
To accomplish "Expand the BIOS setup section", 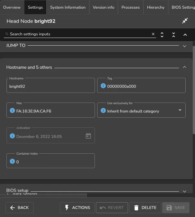I will click(x=184, y=192).
